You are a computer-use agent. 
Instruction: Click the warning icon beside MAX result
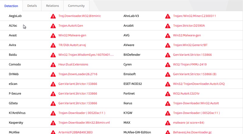pyautogui.click(x=167, y=123)
